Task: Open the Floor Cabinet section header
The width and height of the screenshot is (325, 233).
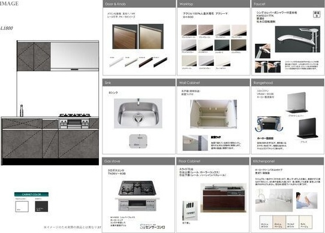Action: tap(213, 161)
